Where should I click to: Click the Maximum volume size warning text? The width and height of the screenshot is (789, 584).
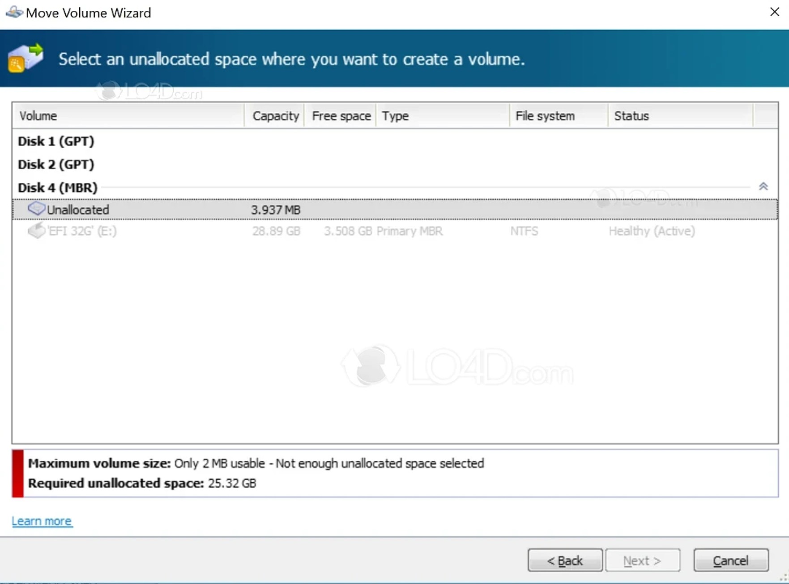coord(256,463)
